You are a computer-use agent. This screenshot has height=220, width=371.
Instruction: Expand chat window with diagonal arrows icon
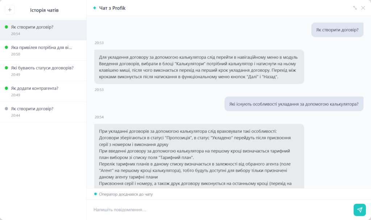coord(355,8)
